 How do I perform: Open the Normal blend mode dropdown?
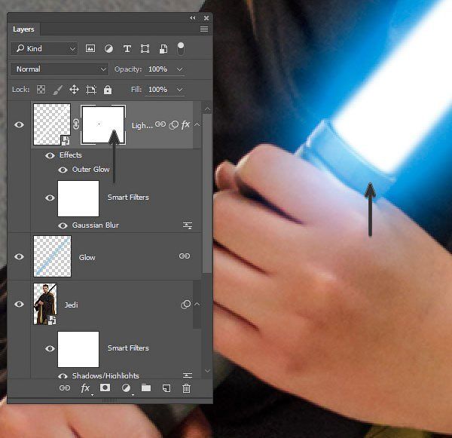point(60,69)
